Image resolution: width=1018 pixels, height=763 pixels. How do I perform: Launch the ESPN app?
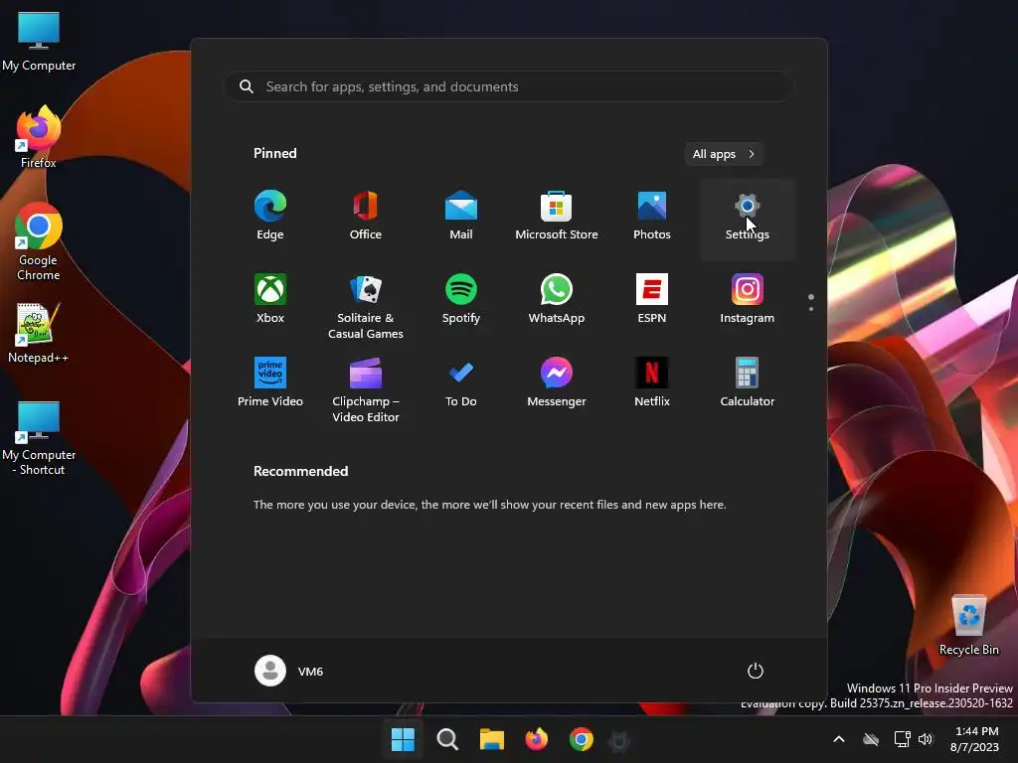coord(652,300)
